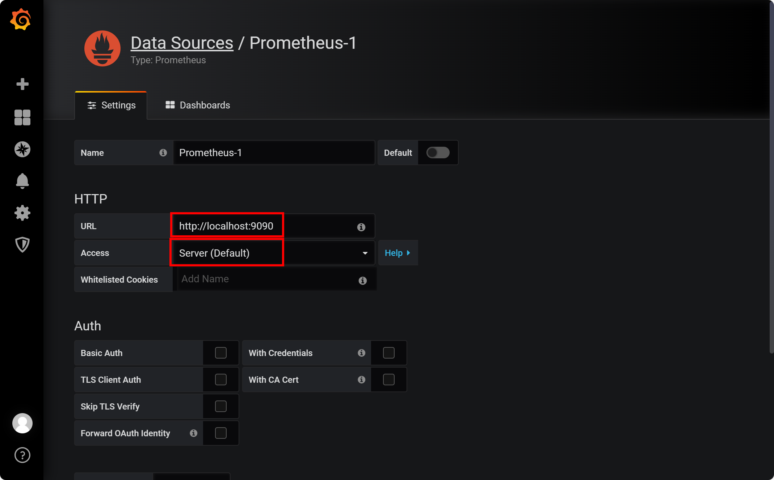This screenshot has height=480, width=774.
Task: Click the Name input field with Prometheus-1
Action: [x=274, y=153]
